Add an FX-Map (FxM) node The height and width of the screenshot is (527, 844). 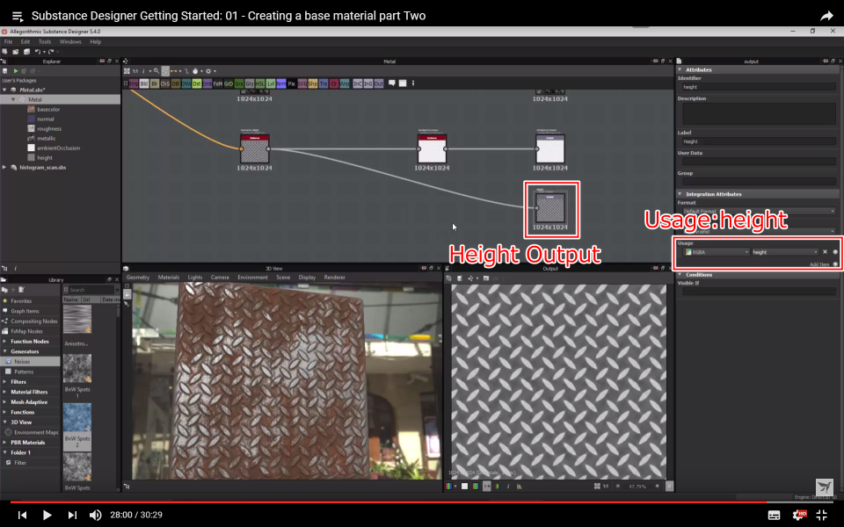(217, 83)
